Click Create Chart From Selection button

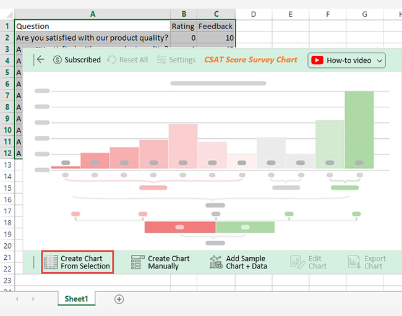tap(77, 262)
